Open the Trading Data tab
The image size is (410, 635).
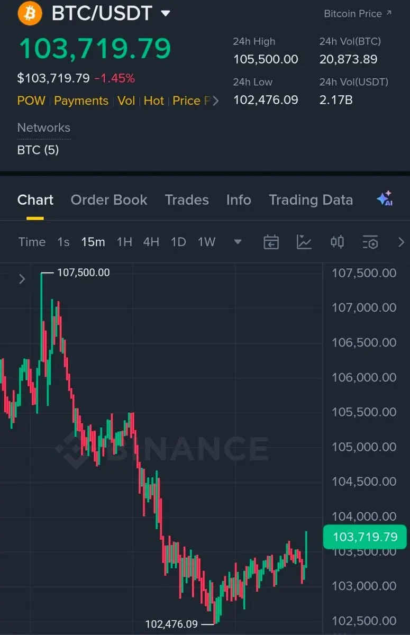[311, 200]
